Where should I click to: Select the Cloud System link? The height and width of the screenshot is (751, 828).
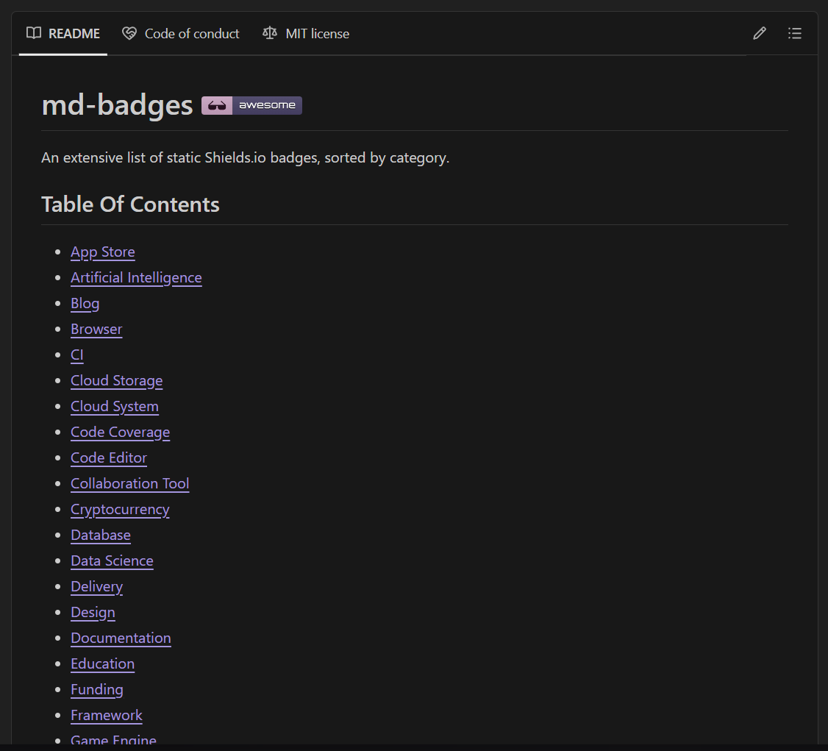point(114,407)
